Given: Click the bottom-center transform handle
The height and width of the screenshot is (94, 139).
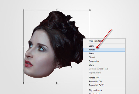Looking at the screenshot, I should 57,83.
